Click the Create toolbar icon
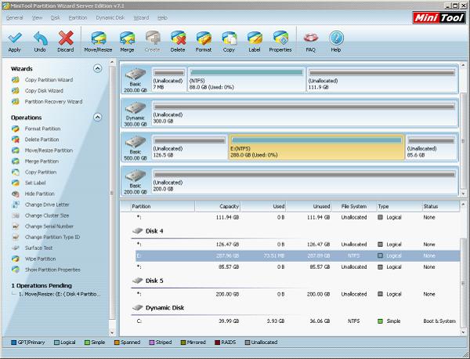The height and width of the screenshot is (359, 470). click(x=153, y=38)
